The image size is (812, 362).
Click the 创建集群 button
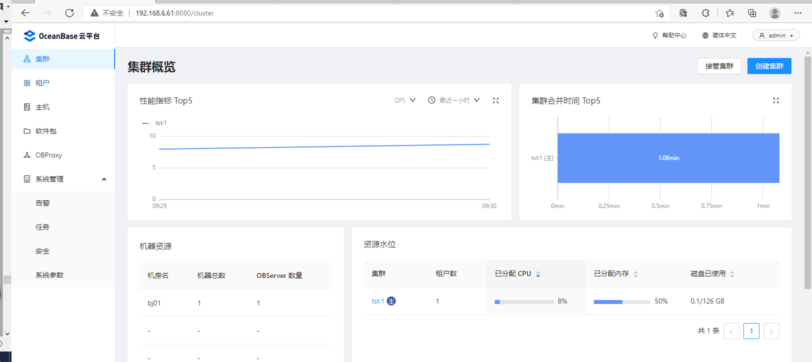coord(769,66)
